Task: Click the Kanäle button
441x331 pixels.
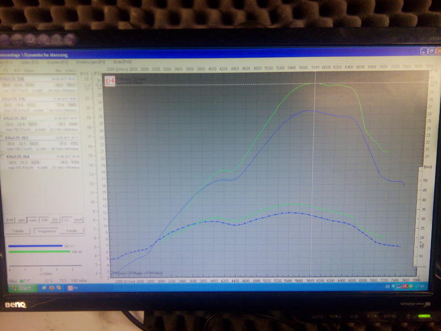Action: (x=72, y=231)
